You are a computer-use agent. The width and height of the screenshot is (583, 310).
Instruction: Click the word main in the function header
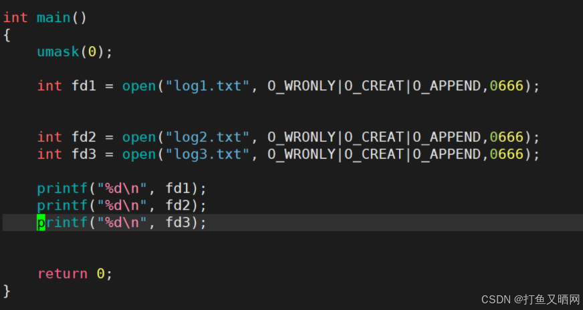tap(53, 17)
